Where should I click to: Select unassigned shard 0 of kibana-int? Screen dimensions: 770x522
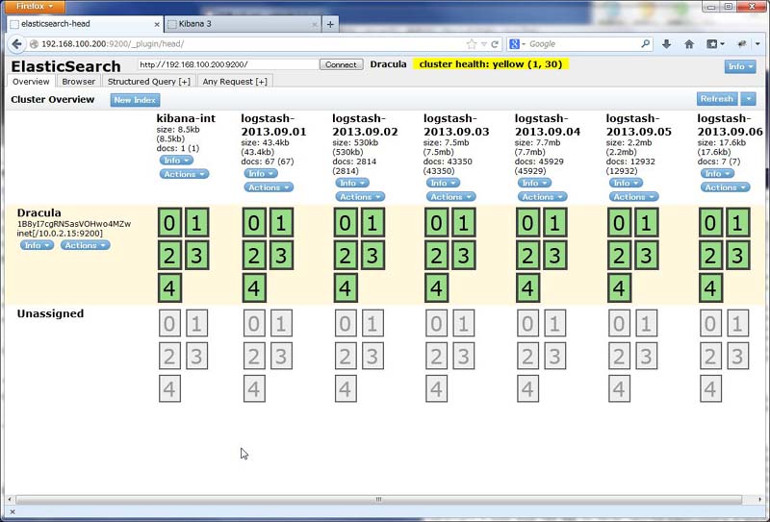click(169, 323)
